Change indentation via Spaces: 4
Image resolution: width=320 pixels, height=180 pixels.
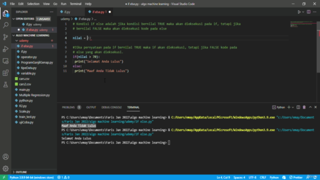pyautogui.click(x=239, y=177)
